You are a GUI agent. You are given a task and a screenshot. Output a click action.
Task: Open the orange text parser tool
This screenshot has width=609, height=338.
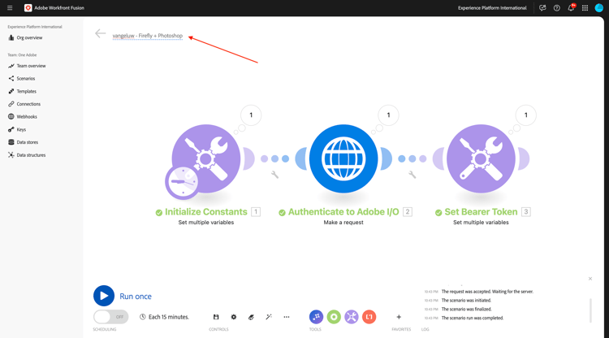(369, 317)
